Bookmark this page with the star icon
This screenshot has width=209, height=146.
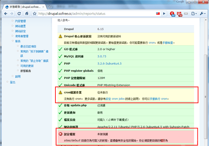pos(35,14)
